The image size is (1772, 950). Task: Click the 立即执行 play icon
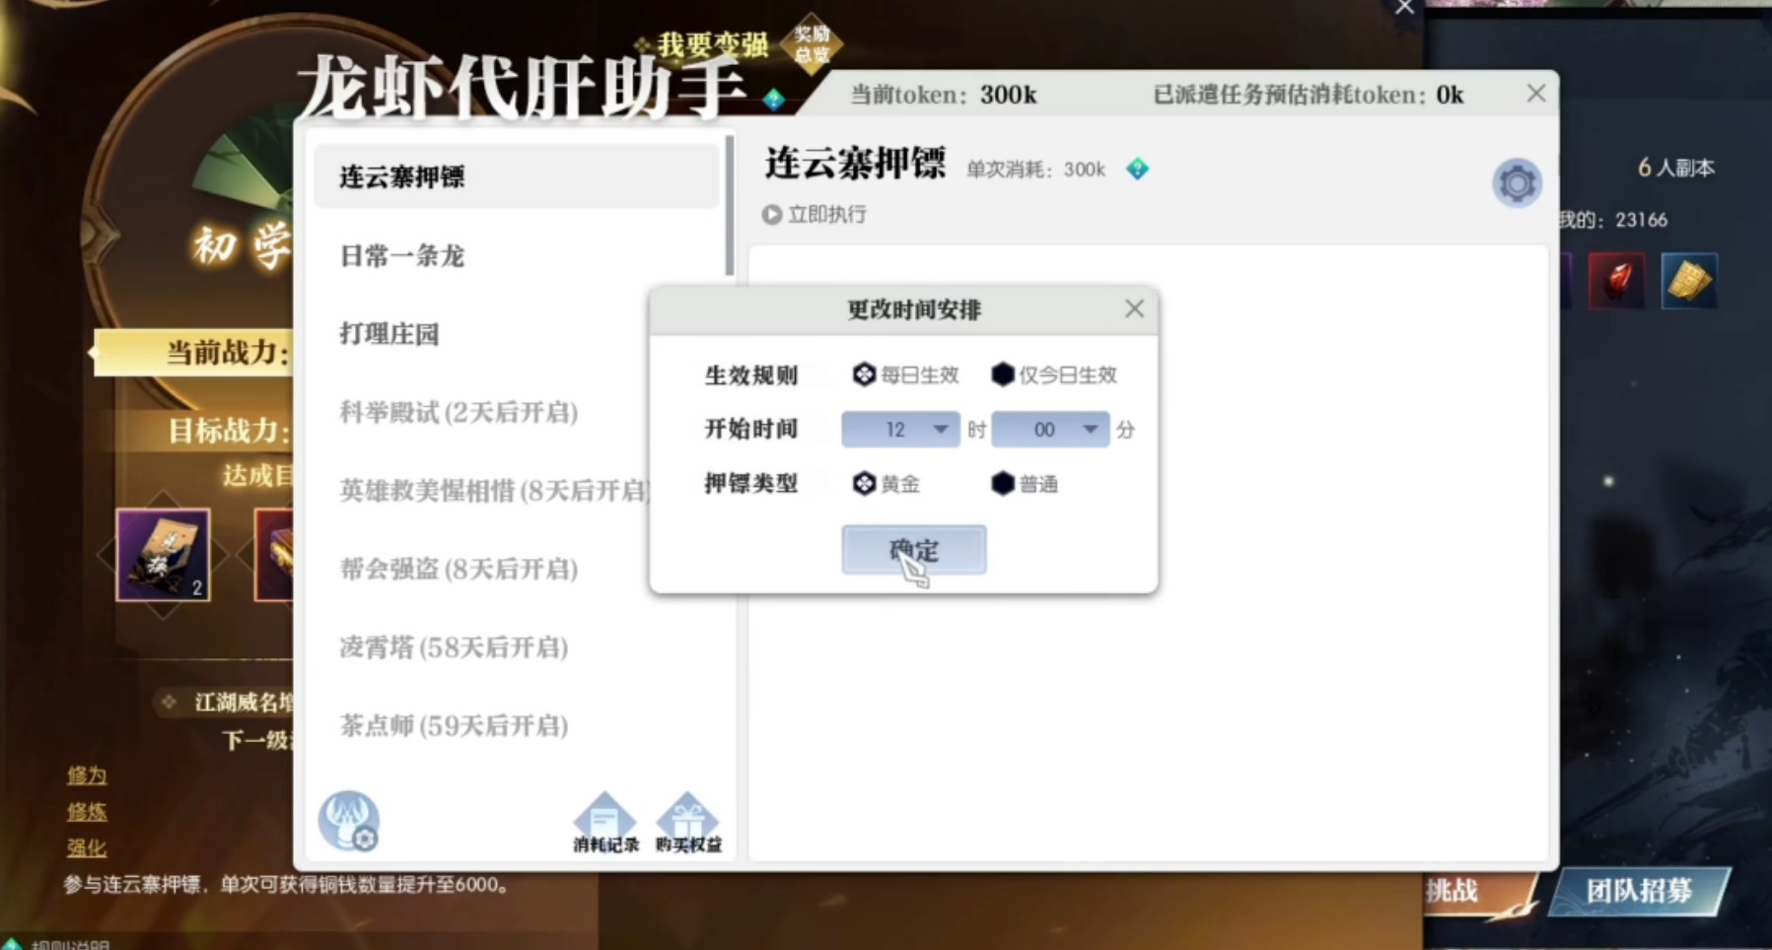tap(772, 214)
